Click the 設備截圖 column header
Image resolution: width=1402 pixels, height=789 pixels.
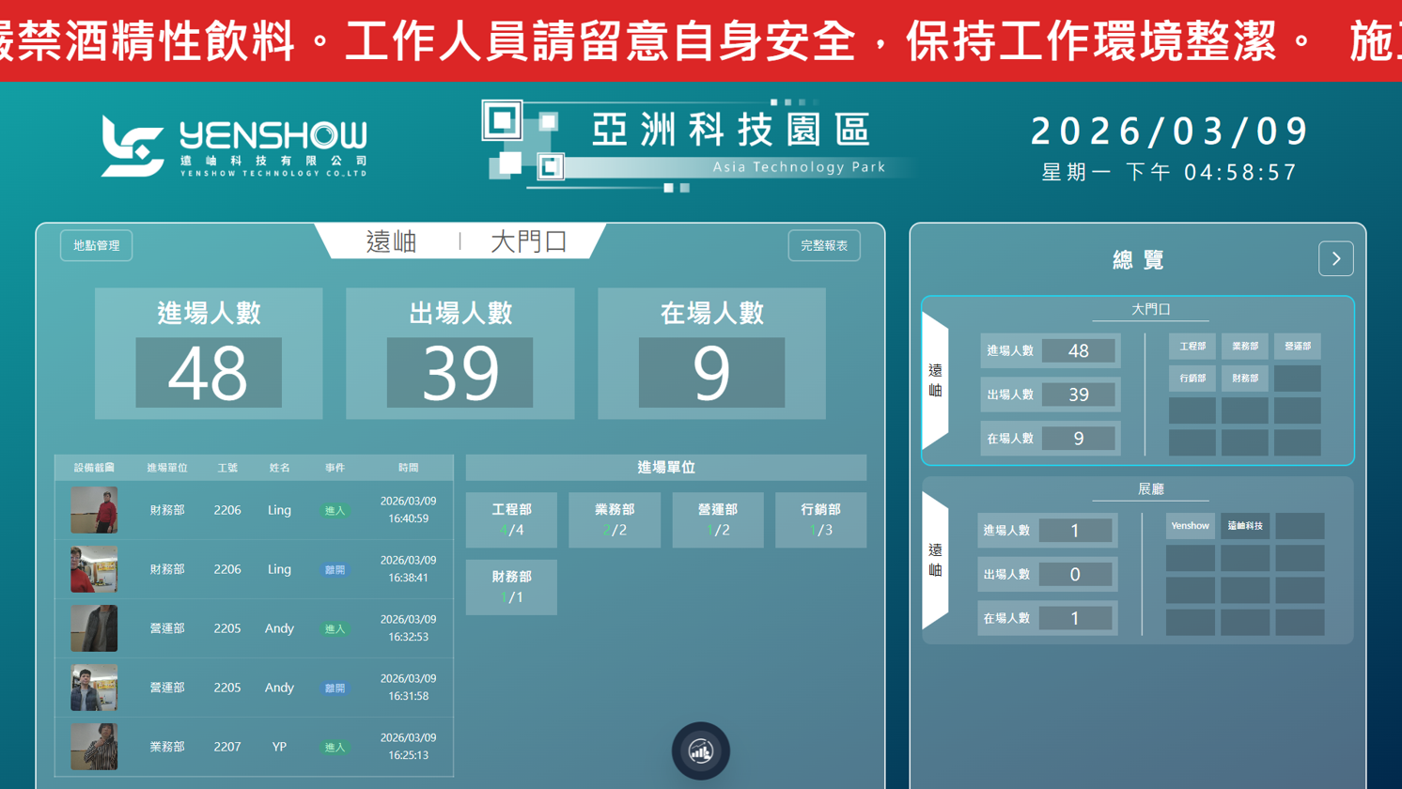click(x=94, y=468)
